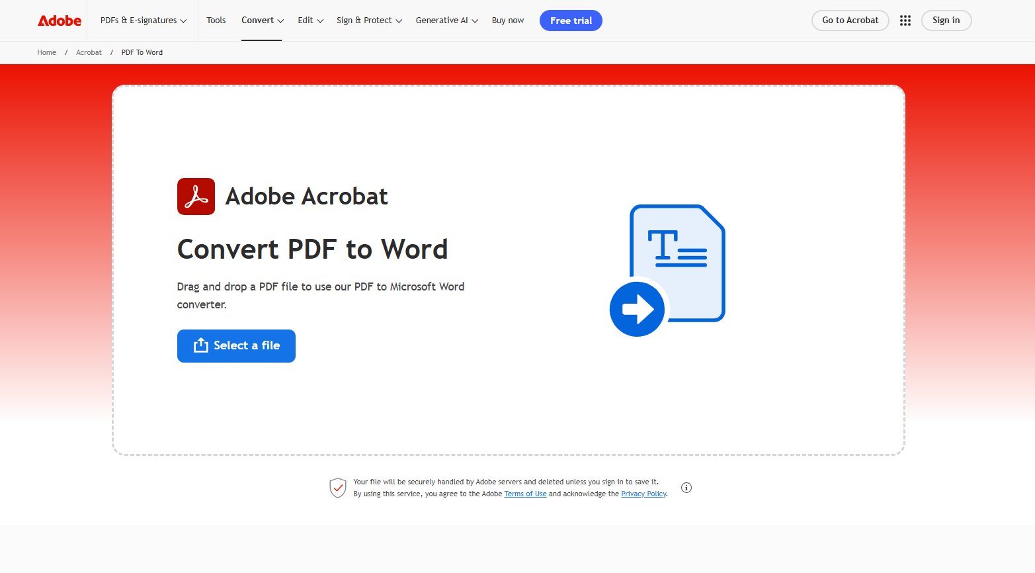This screenshot has height=573, width=1035.
Task: Expand the Edit dropdown
Action: pos(310,21)
